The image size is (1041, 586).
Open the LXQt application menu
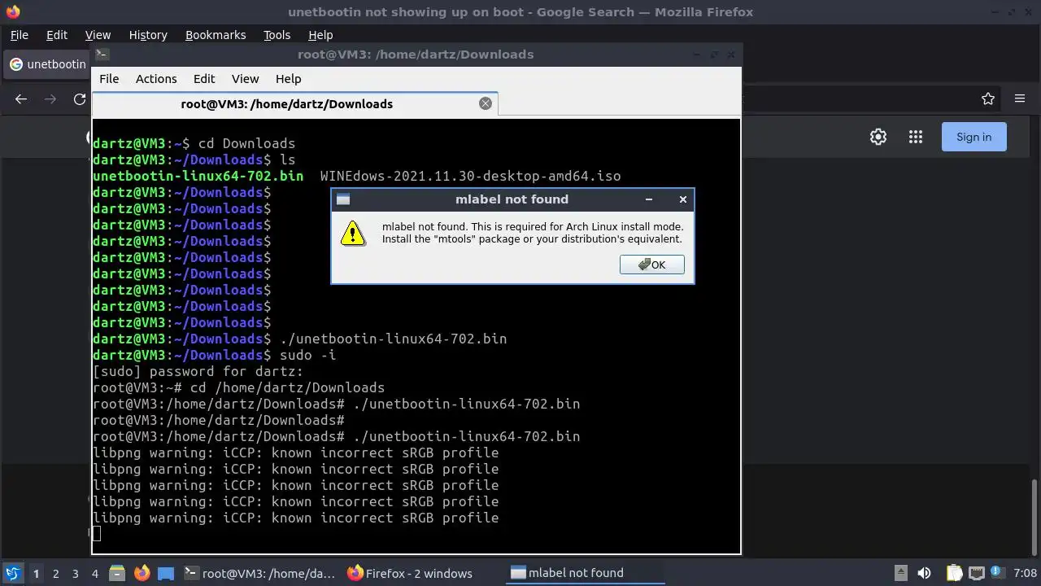tap(12, 573)
